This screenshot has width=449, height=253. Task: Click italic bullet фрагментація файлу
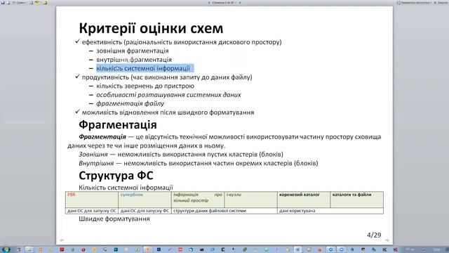130,103
